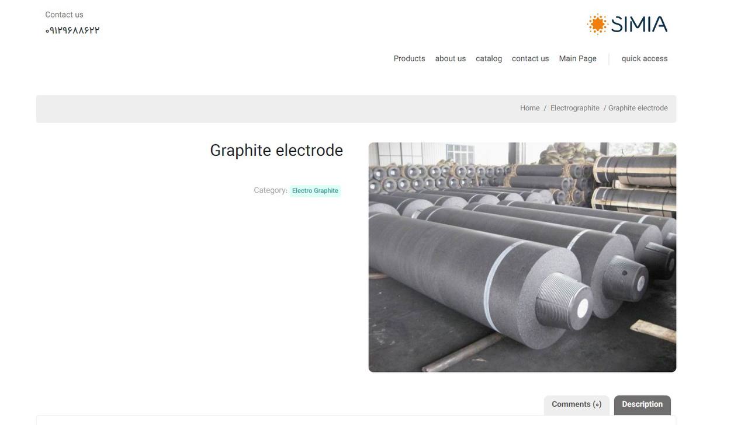Click the phone number under Contact us
Image resolution: width=748 pixels, height=425 pixels.
pyautogui.click(x=72, y=30)
